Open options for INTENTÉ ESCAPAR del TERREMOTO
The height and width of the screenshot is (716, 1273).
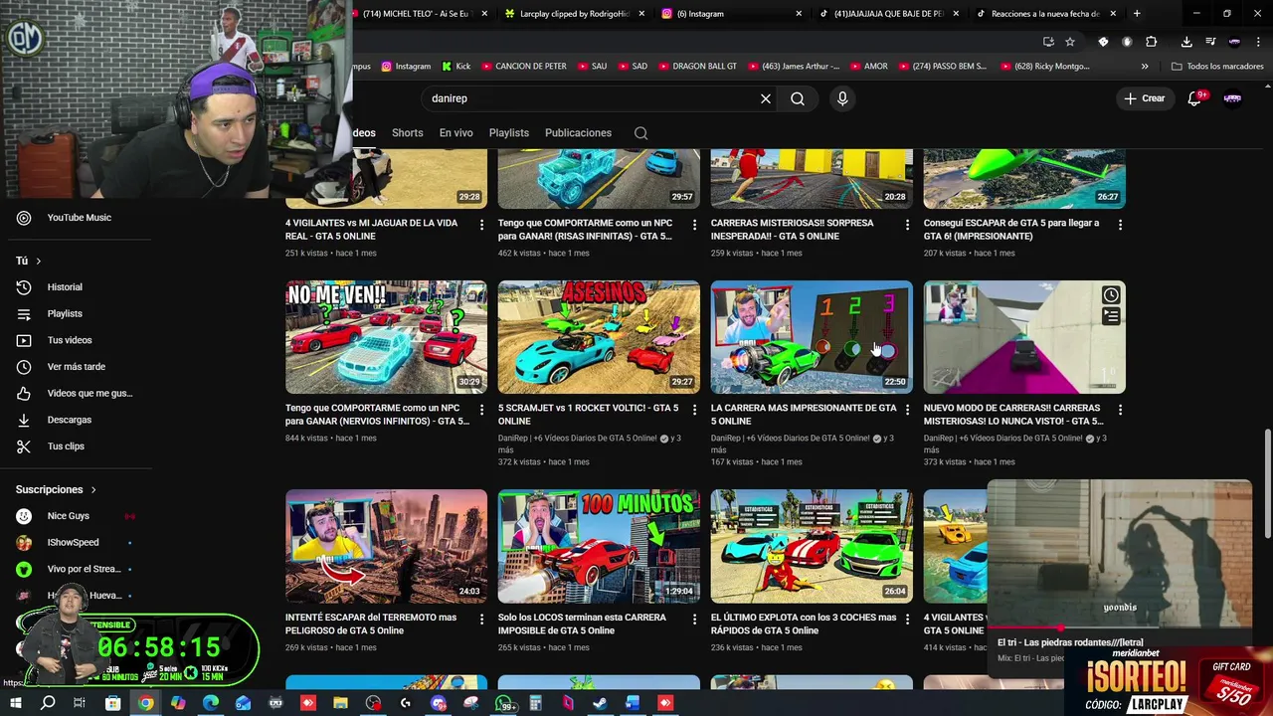point(481,620)
